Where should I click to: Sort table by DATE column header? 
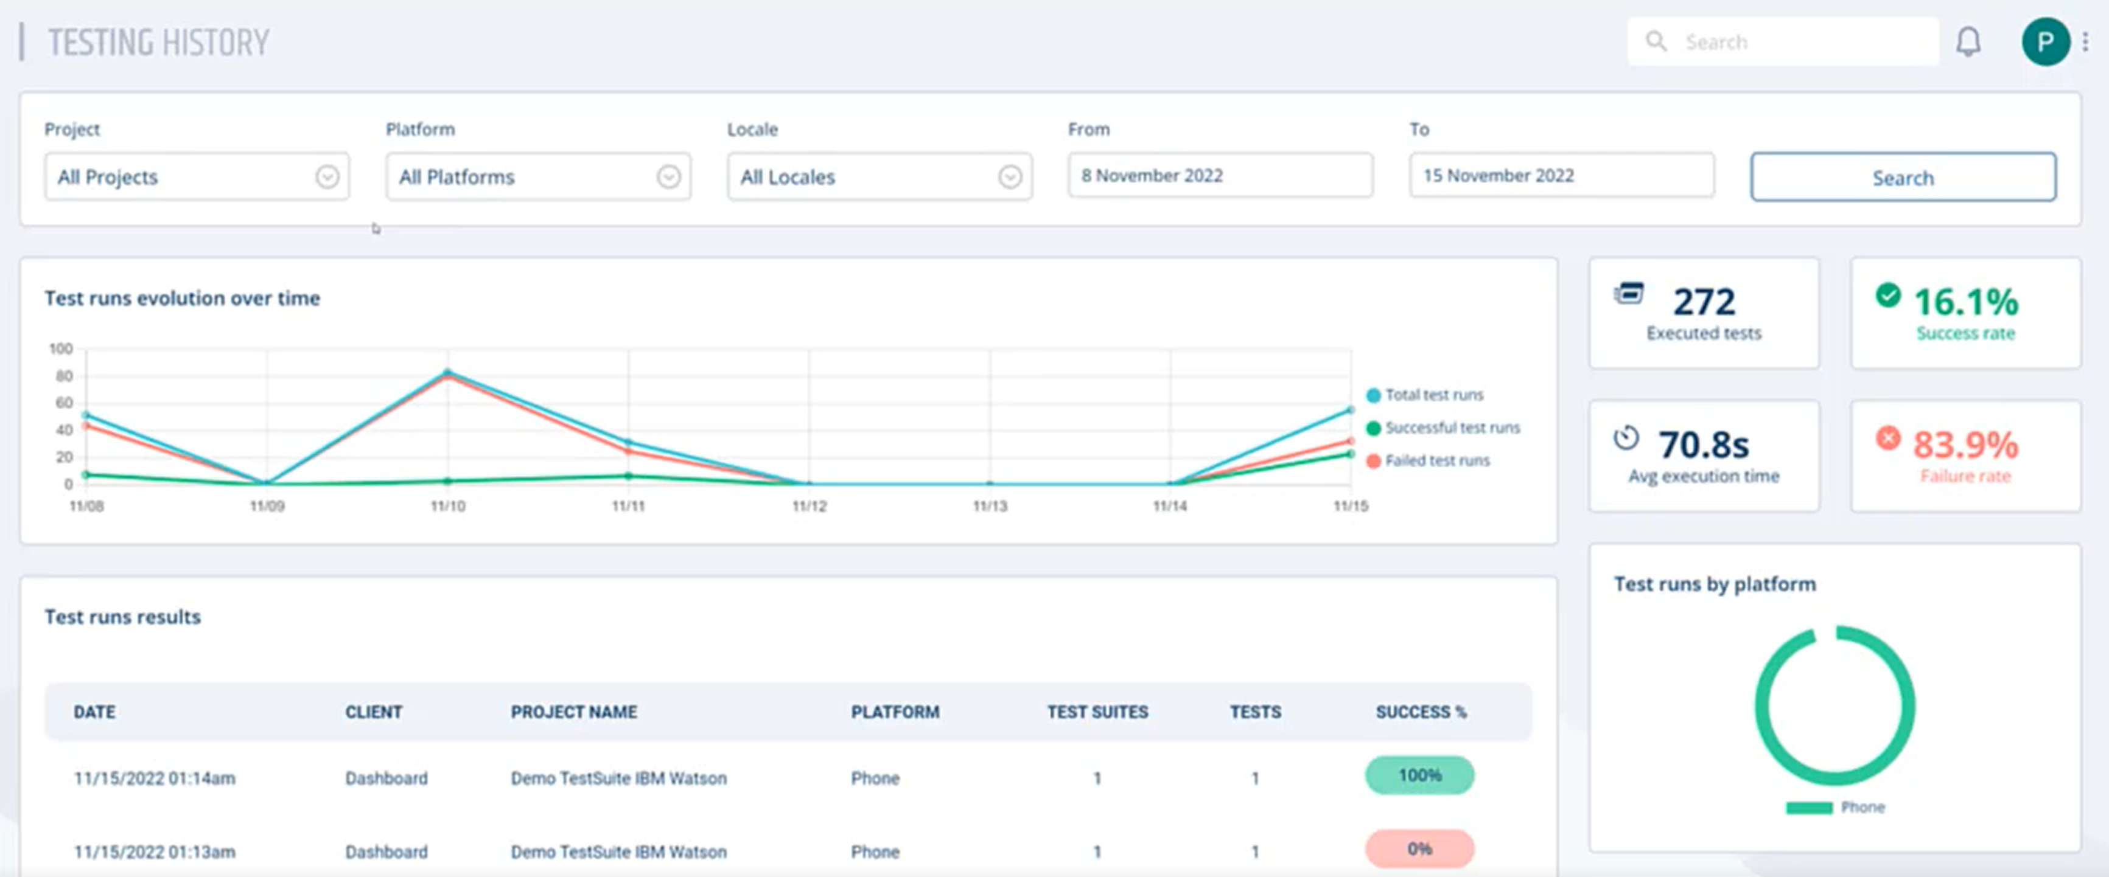pos(94,712)
